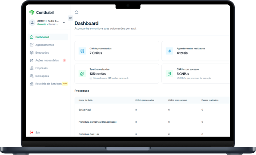
Task: Click the Agendamentos realizados card icon
Action: (169, 51)
